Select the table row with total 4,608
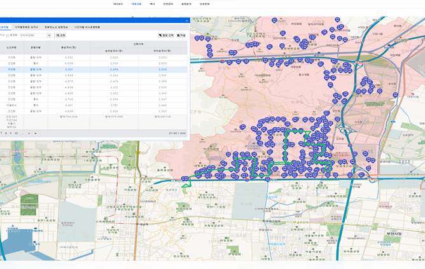The height and width of the screenshot is (269, 425). [x=94, y=111]
